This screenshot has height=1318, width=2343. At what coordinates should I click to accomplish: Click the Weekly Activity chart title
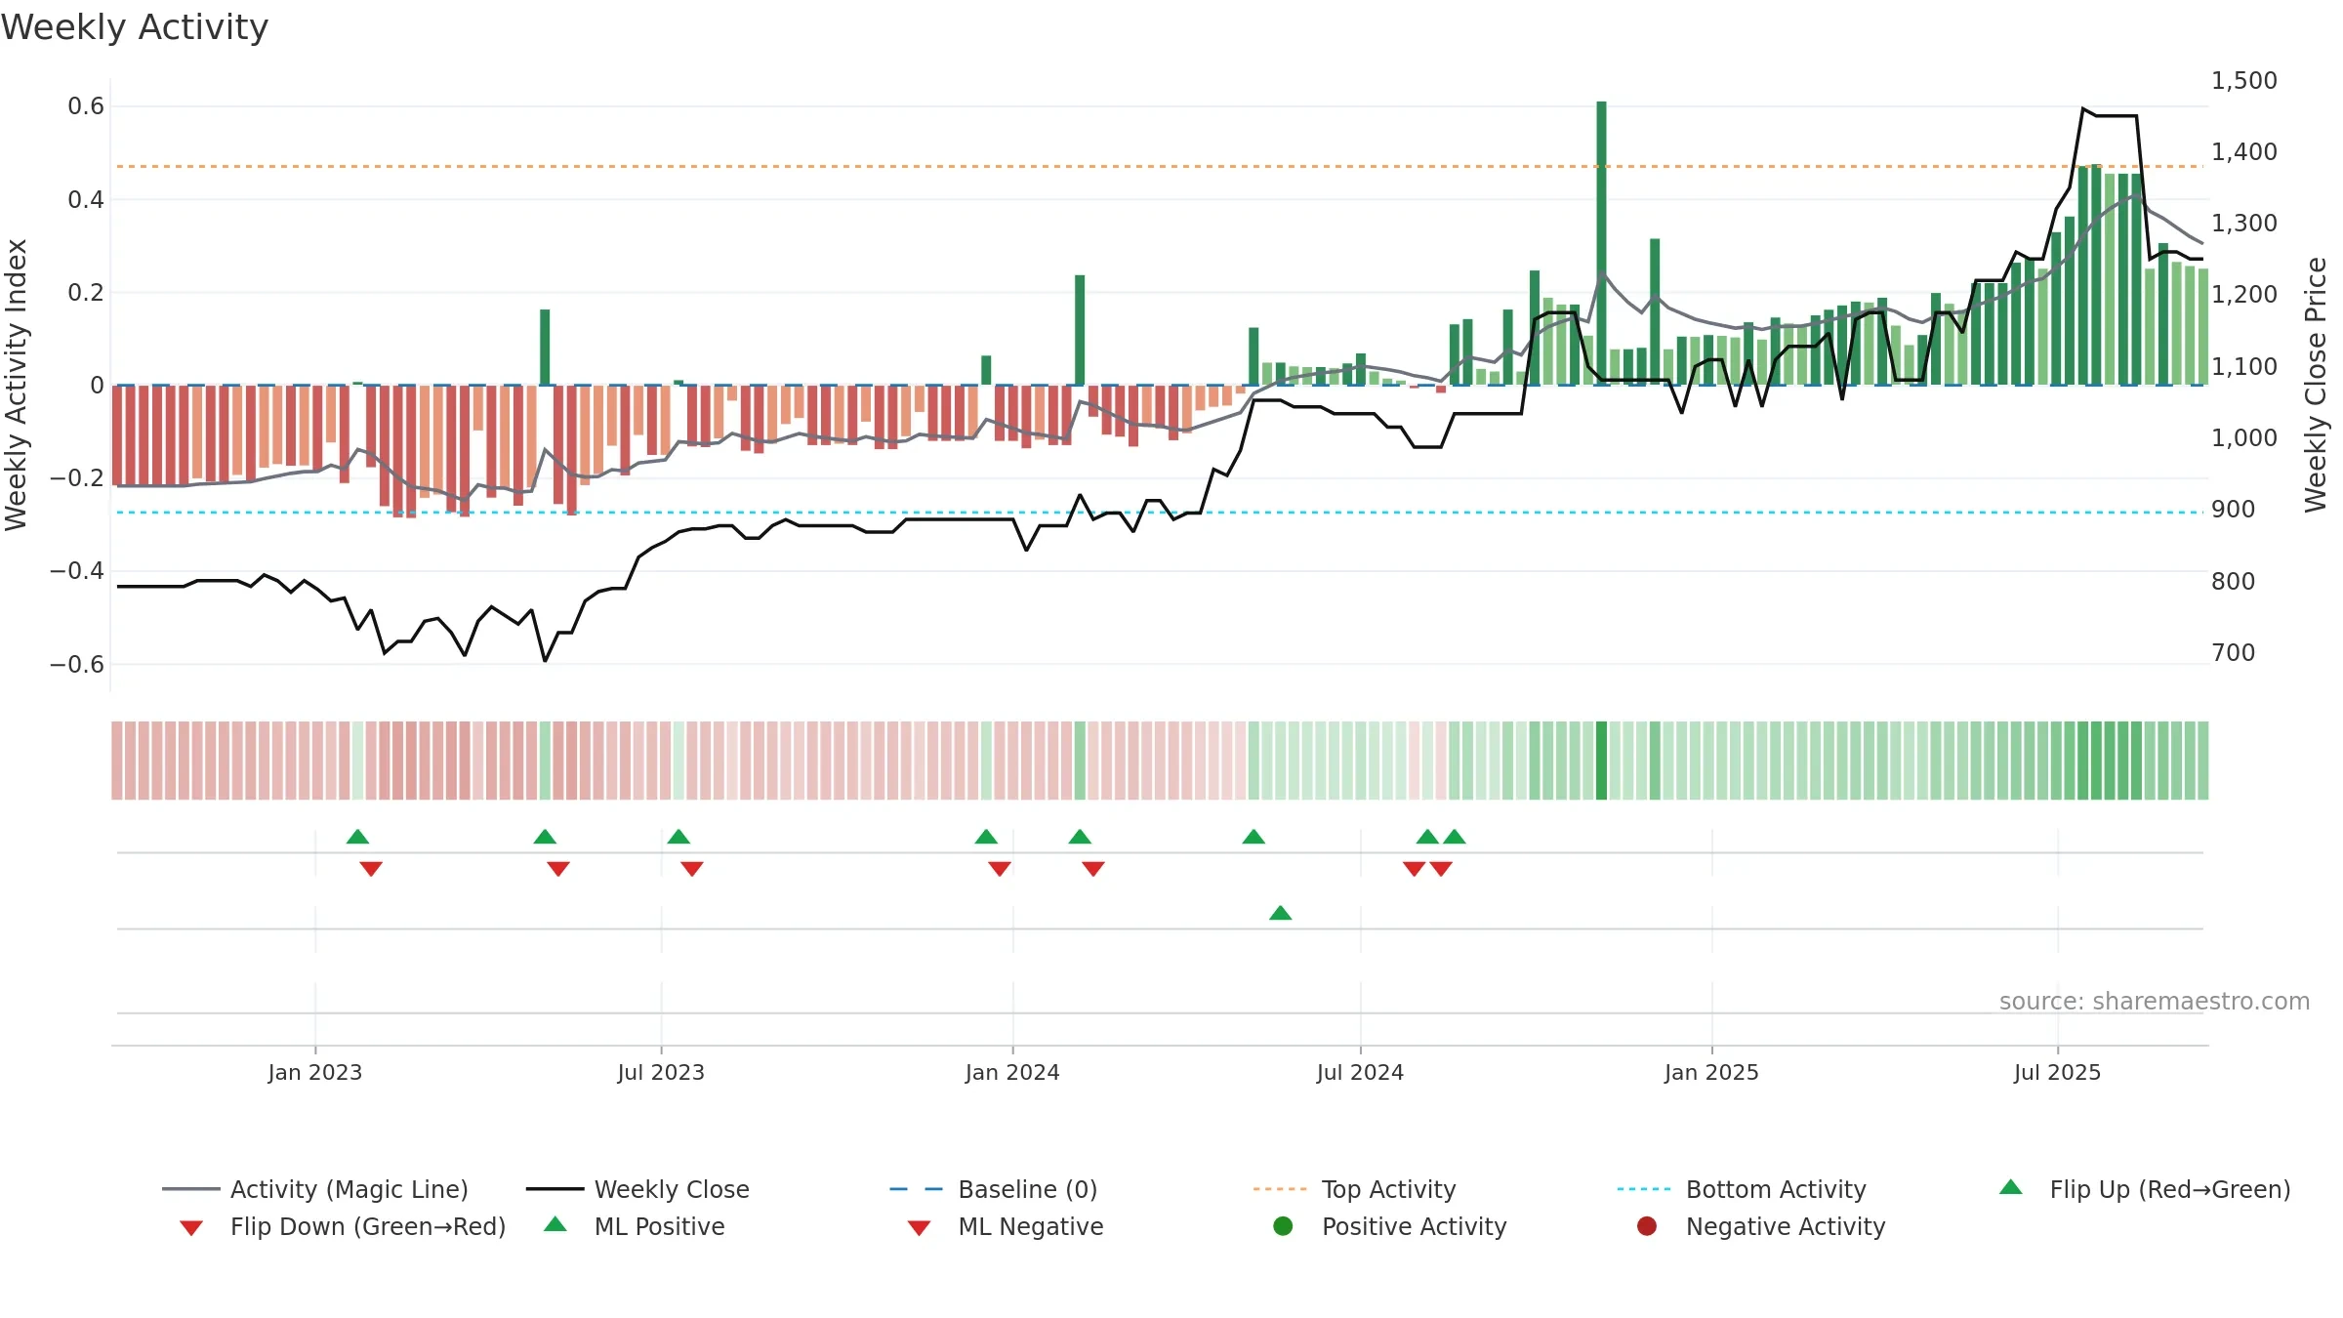point(135,27)
